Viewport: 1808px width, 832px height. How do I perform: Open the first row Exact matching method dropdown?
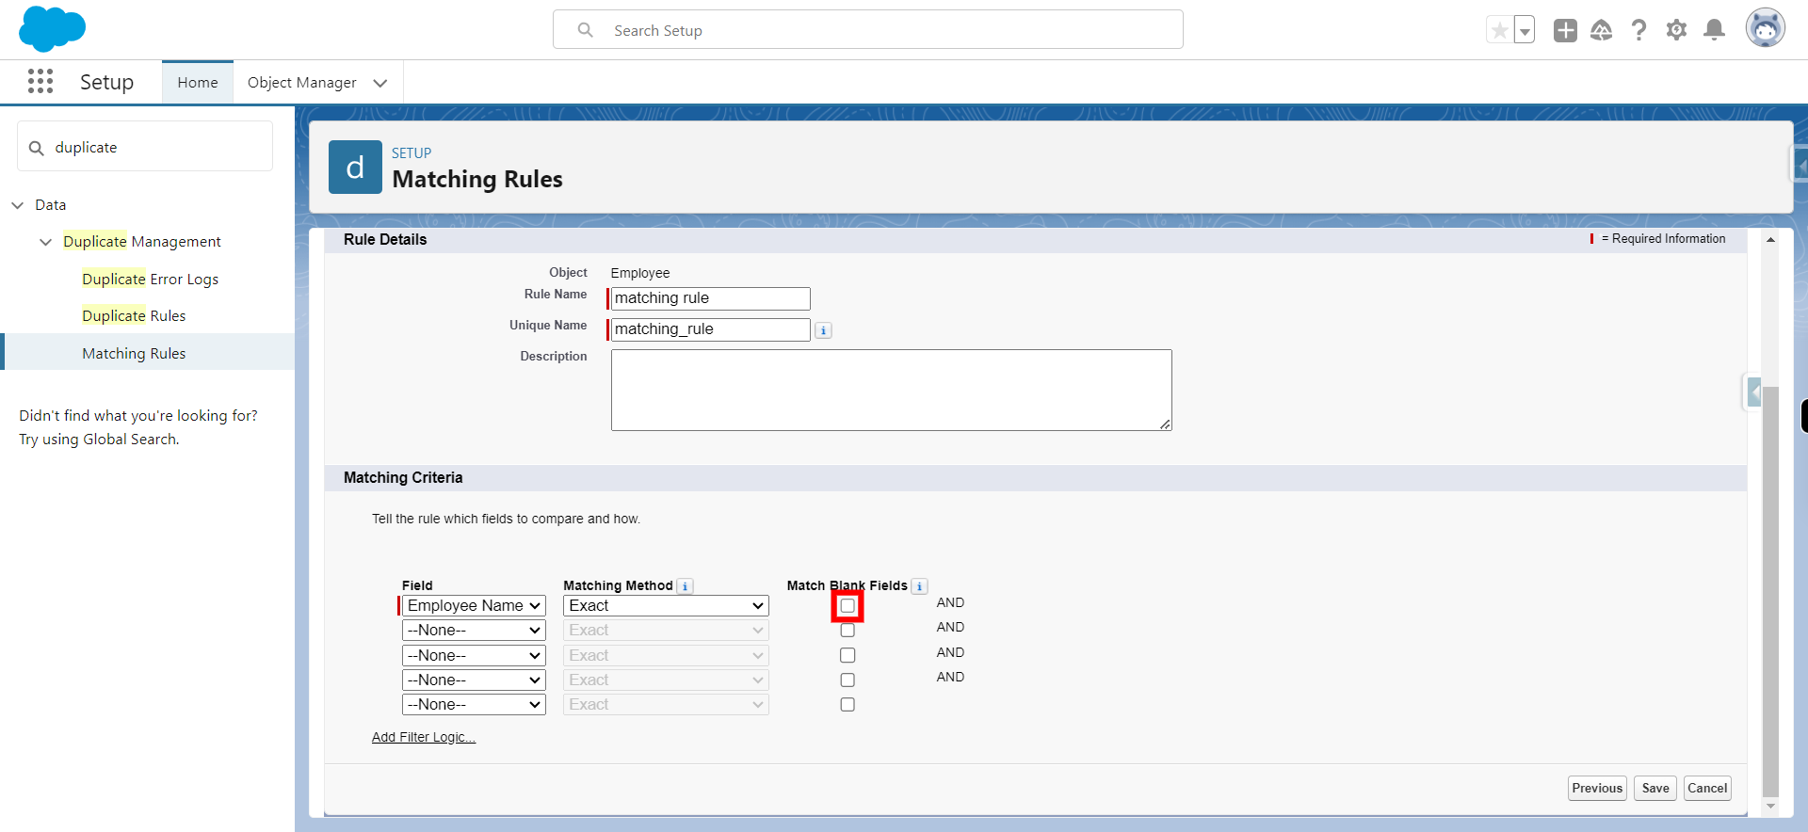[666, 606]
